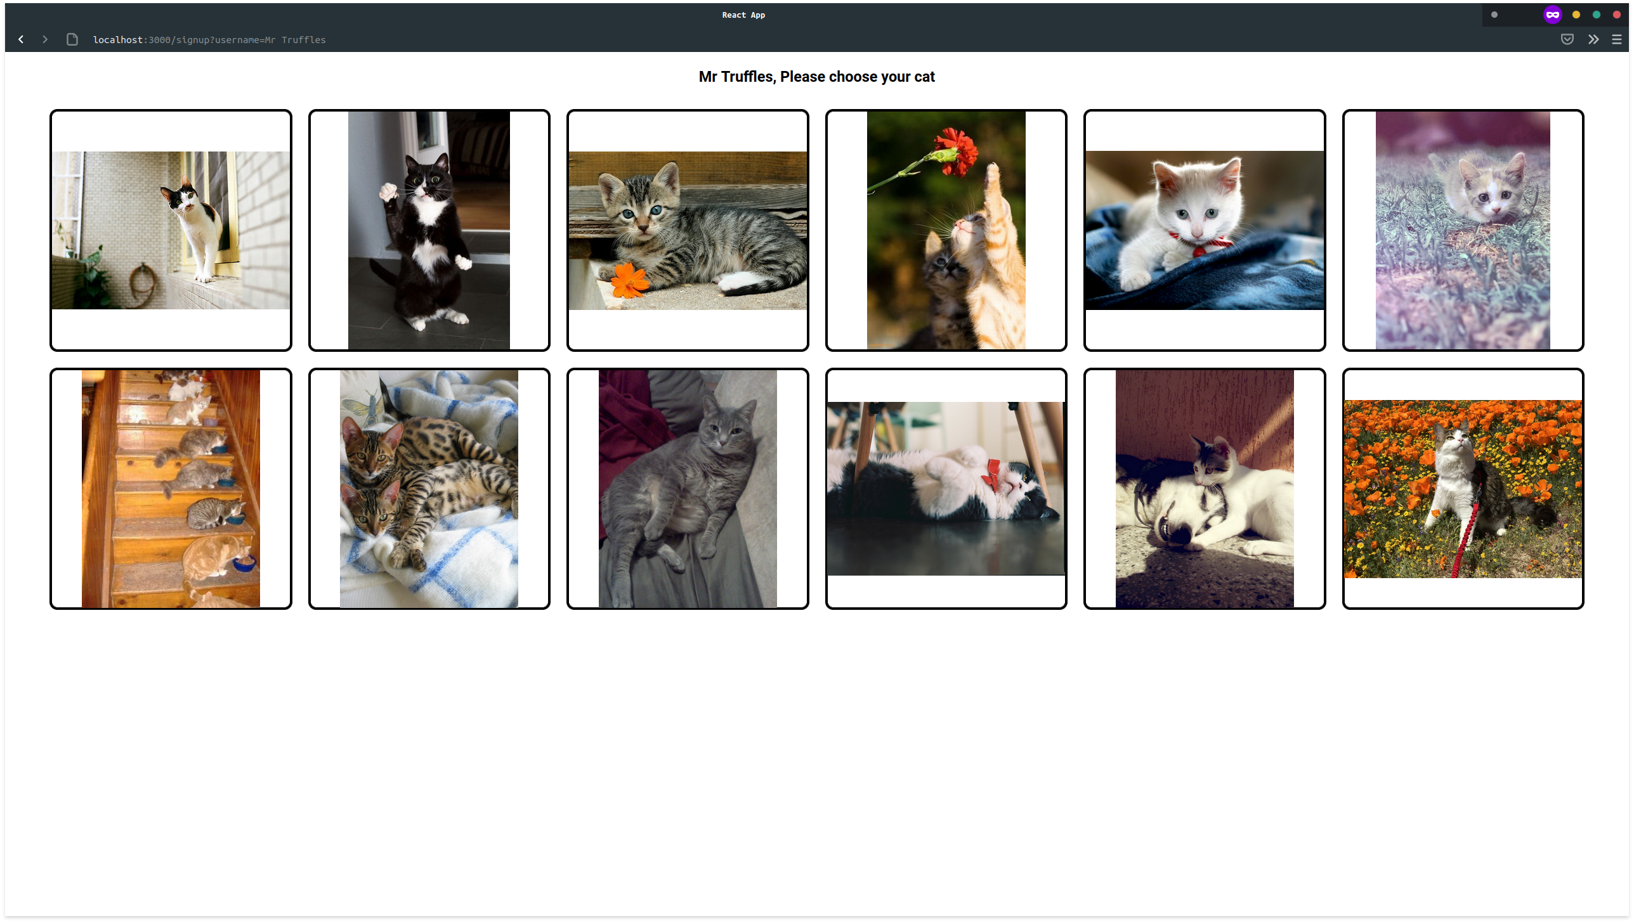Click the browser back arrow
The image size is (1634, 923).
pos(21,39)
